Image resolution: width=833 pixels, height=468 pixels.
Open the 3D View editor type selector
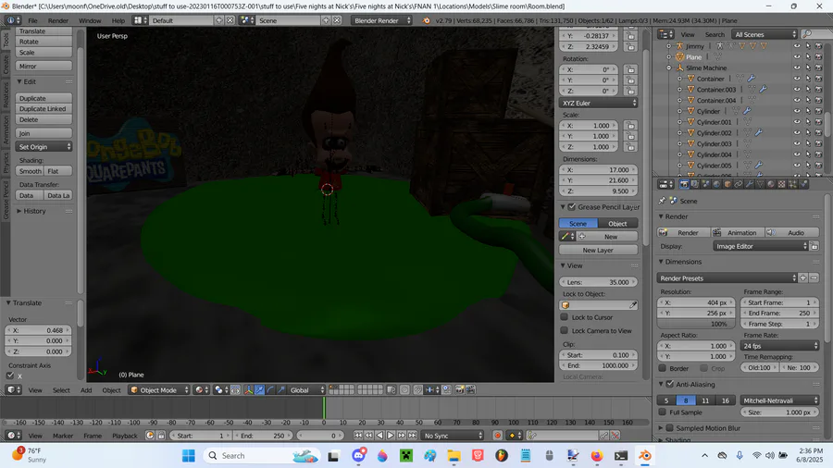pyautogui.click(x=13, y=390)
